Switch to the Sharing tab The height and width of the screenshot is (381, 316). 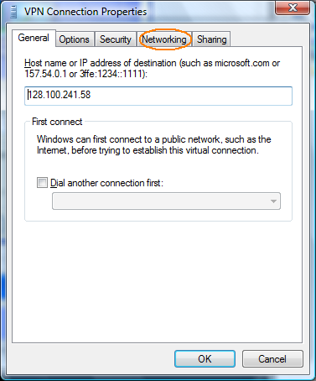coord(211,39)
